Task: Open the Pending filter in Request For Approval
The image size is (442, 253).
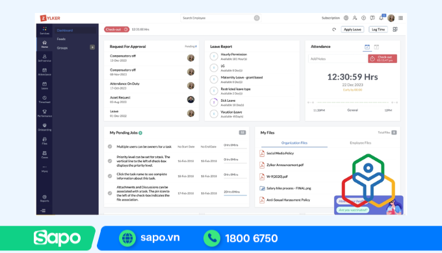Action: coord(191,47)
